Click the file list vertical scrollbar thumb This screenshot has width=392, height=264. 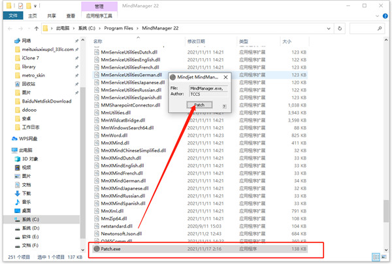point(386,211)
